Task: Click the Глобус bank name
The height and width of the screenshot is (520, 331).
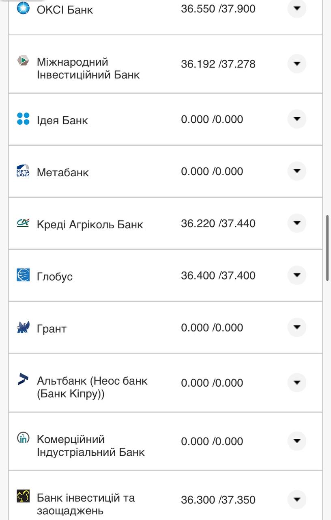Action: [x=55, y=277]
